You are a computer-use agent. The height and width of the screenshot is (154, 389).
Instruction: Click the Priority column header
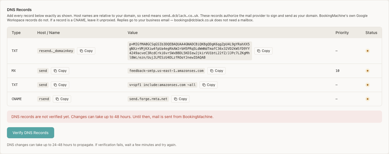pyautogui.click(x=342, y=33)
